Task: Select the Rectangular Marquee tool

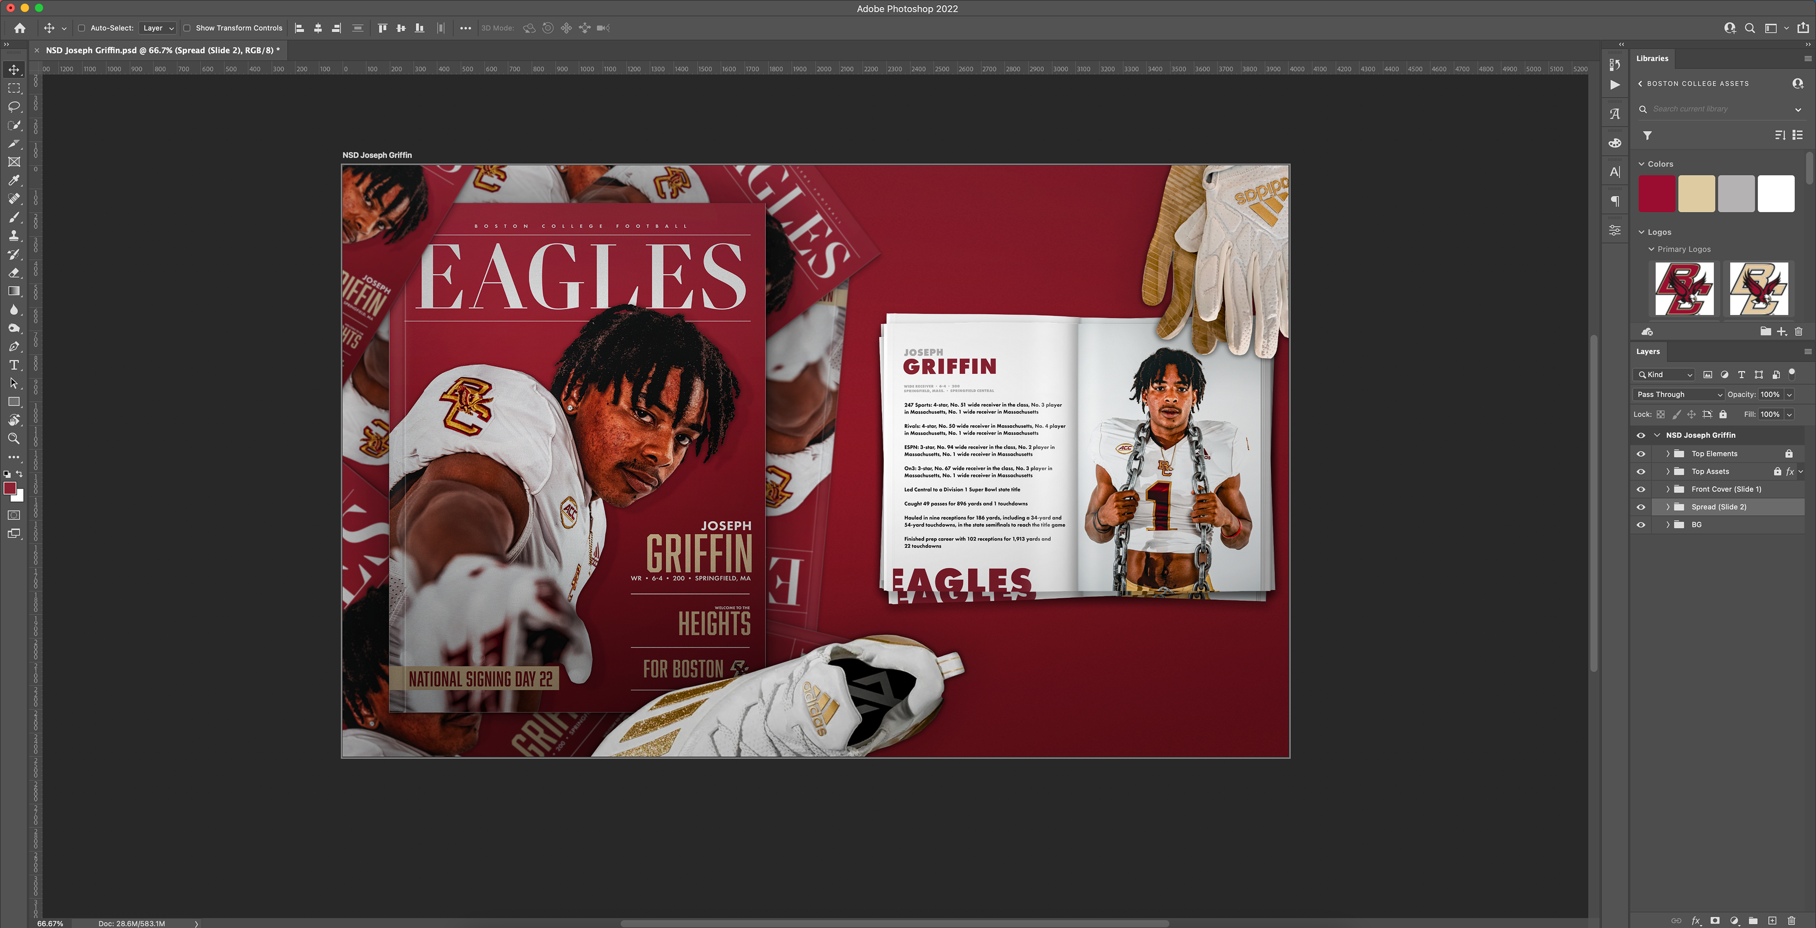Action: point(14,88)
